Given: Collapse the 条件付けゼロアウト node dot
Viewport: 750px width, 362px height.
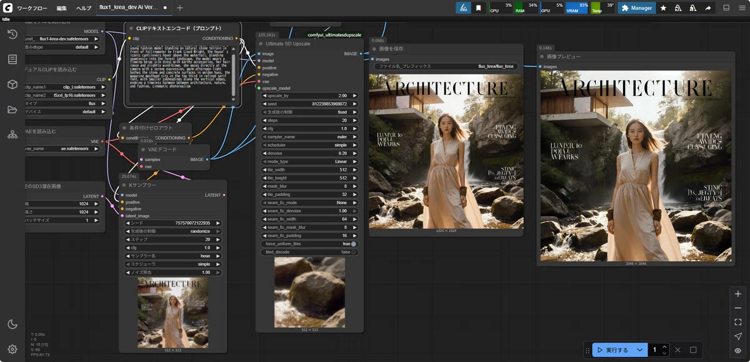Looking at the screenshot, I should tap(124, 127).
